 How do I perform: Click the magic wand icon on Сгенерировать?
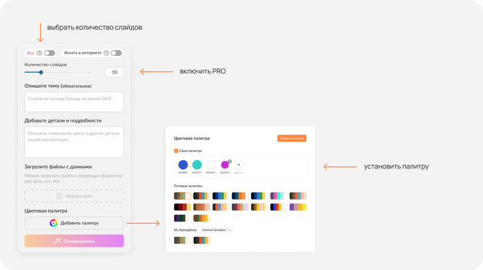tap(57, 241)
